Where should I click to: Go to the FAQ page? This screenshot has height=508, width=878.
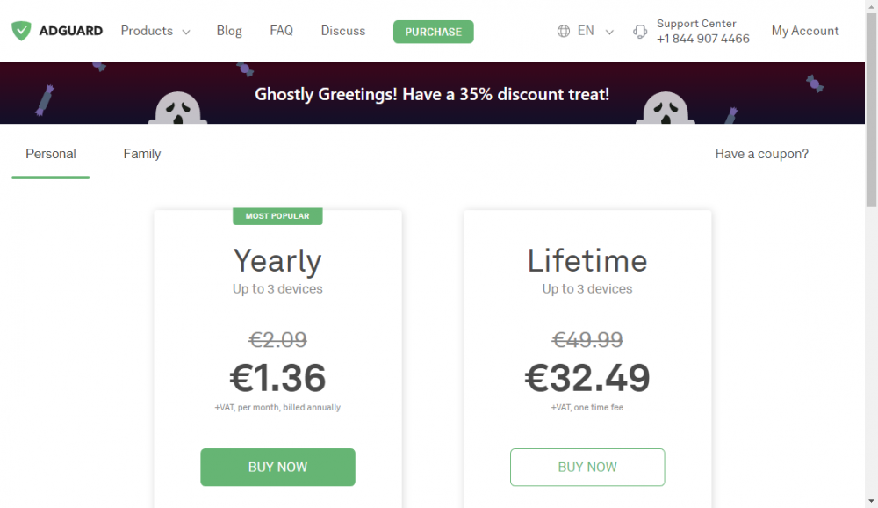point(281,31)
